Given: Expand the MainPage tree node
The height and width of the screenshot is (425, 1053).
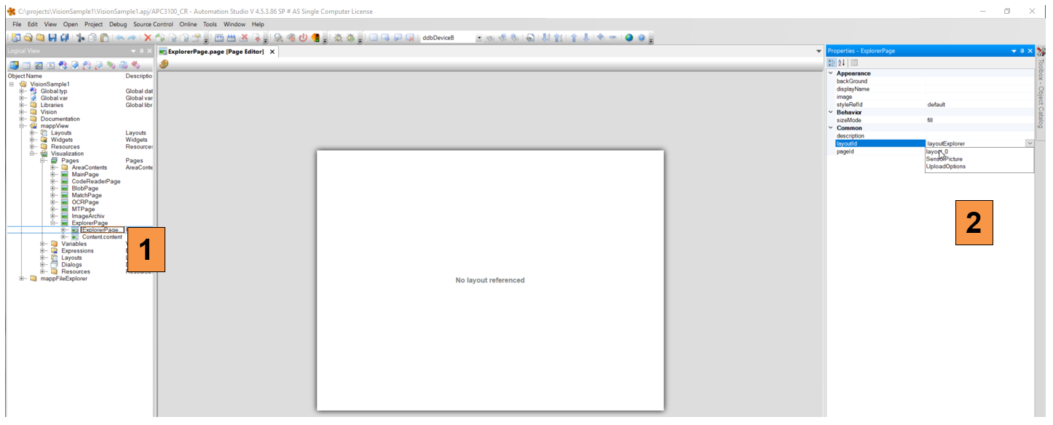Looking at the screenshot, I should 53,175.
